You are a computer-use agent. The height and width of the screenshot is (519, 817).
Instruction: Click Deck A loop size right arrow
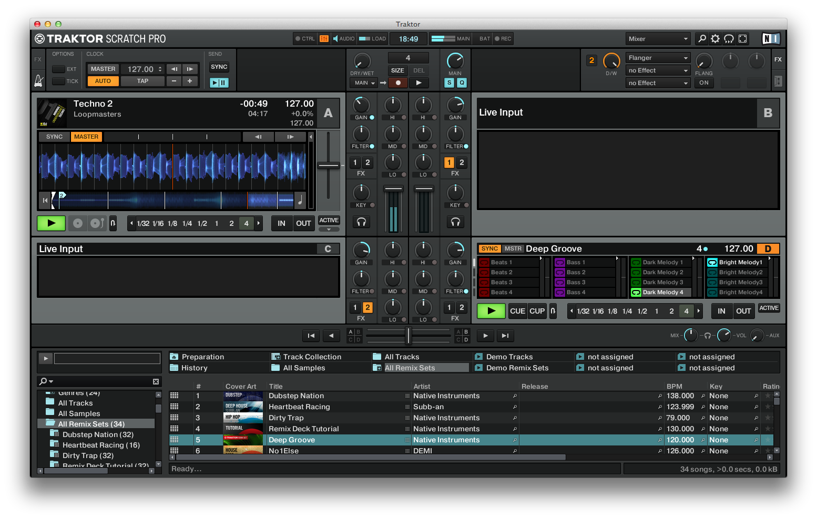(259, 223)
